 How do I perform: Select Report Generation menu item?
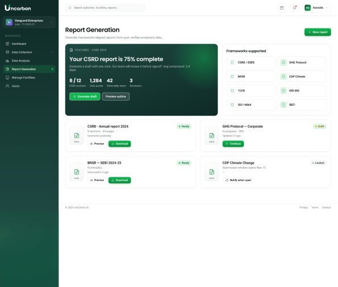tap(30, 69)
